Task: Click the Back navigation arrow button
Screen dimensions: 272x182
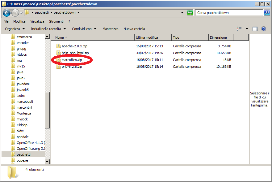Action: click(x=6, y=13)
